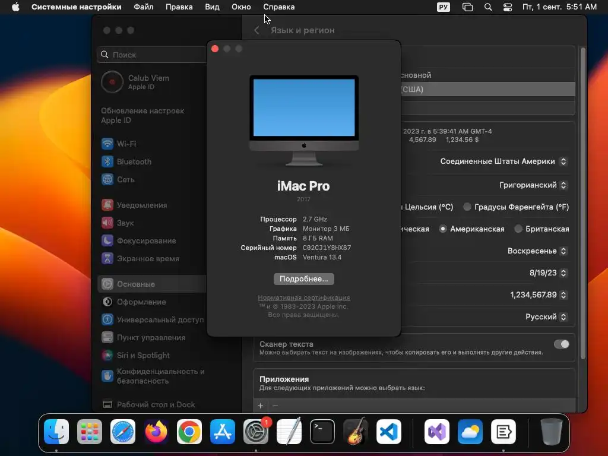
Task: Select Градусы Фаренгейта (°F) radio button
Action: click(467, 207)
